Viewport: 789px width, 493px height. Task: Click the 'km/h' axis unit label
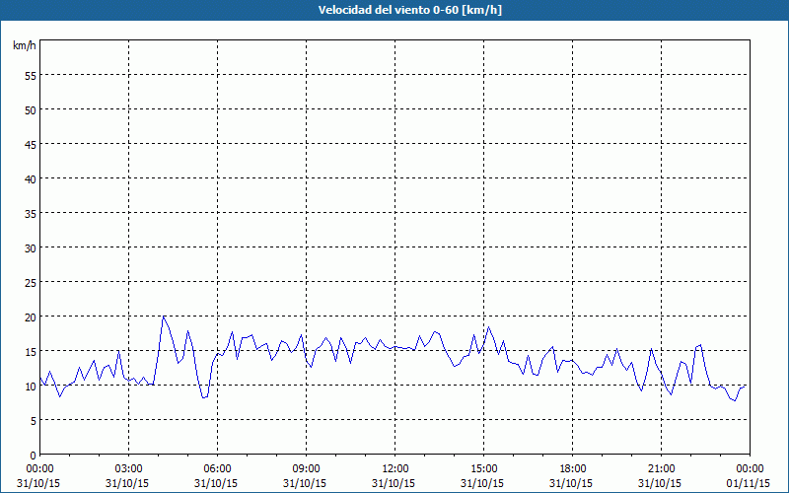(x=25, y=45)
